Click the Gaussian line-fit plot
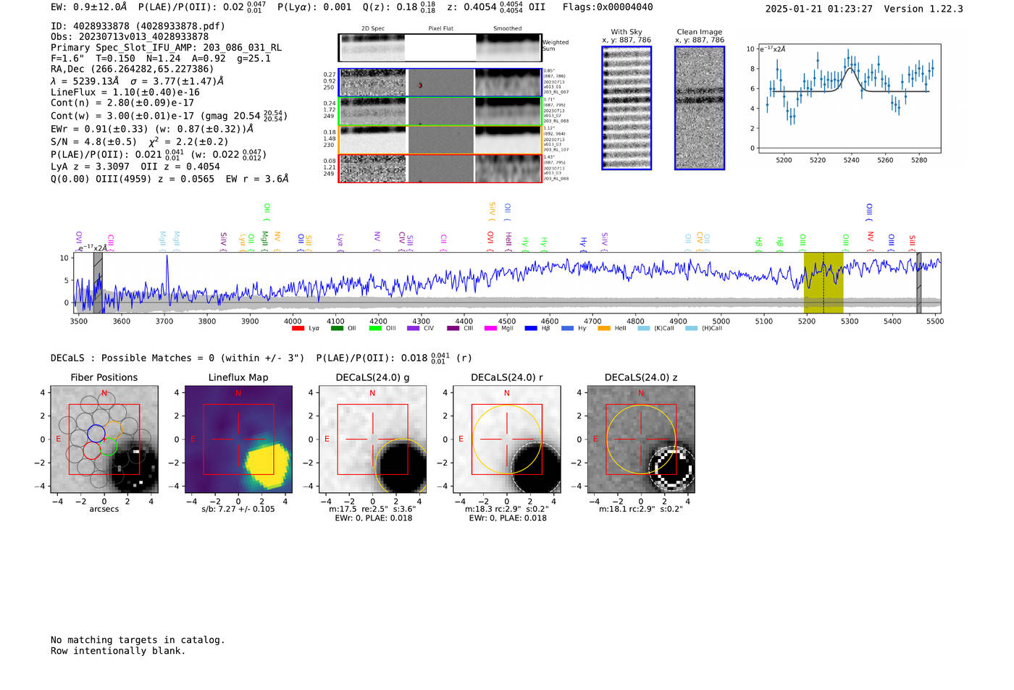This screenshot has width=1014, height=690. click(850, 98)
